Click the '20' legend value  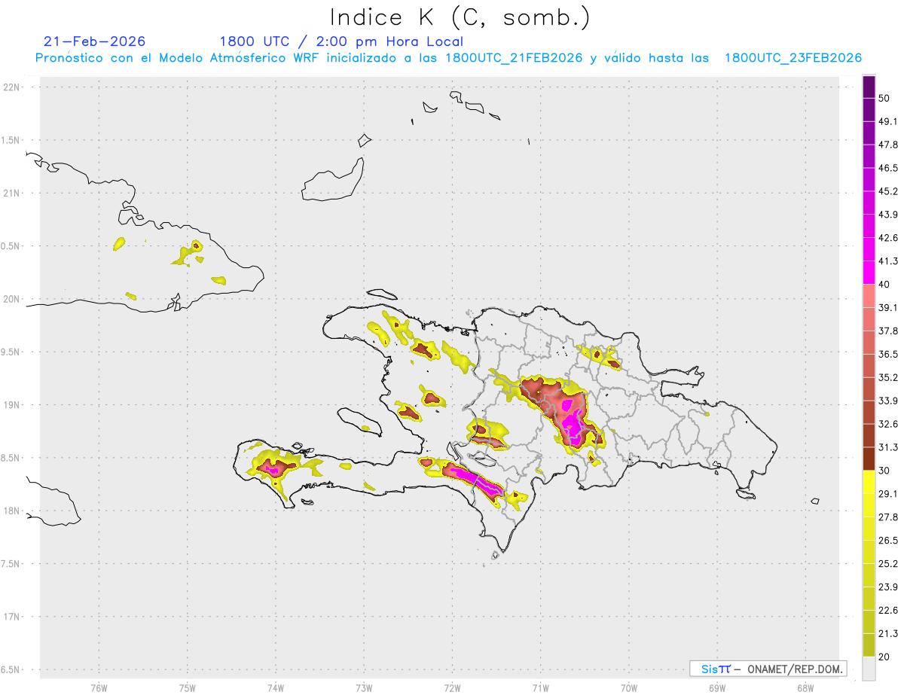coord(884,657)
